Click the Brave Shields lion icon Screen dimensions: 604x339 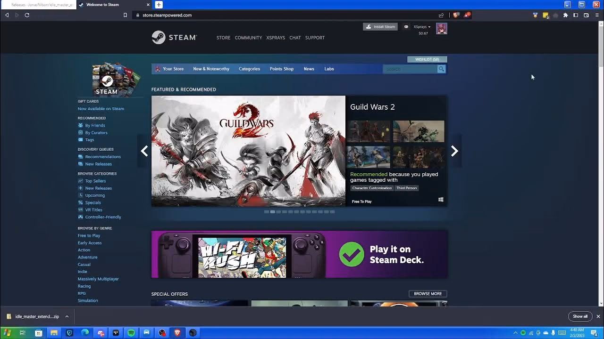pos(456,15)
